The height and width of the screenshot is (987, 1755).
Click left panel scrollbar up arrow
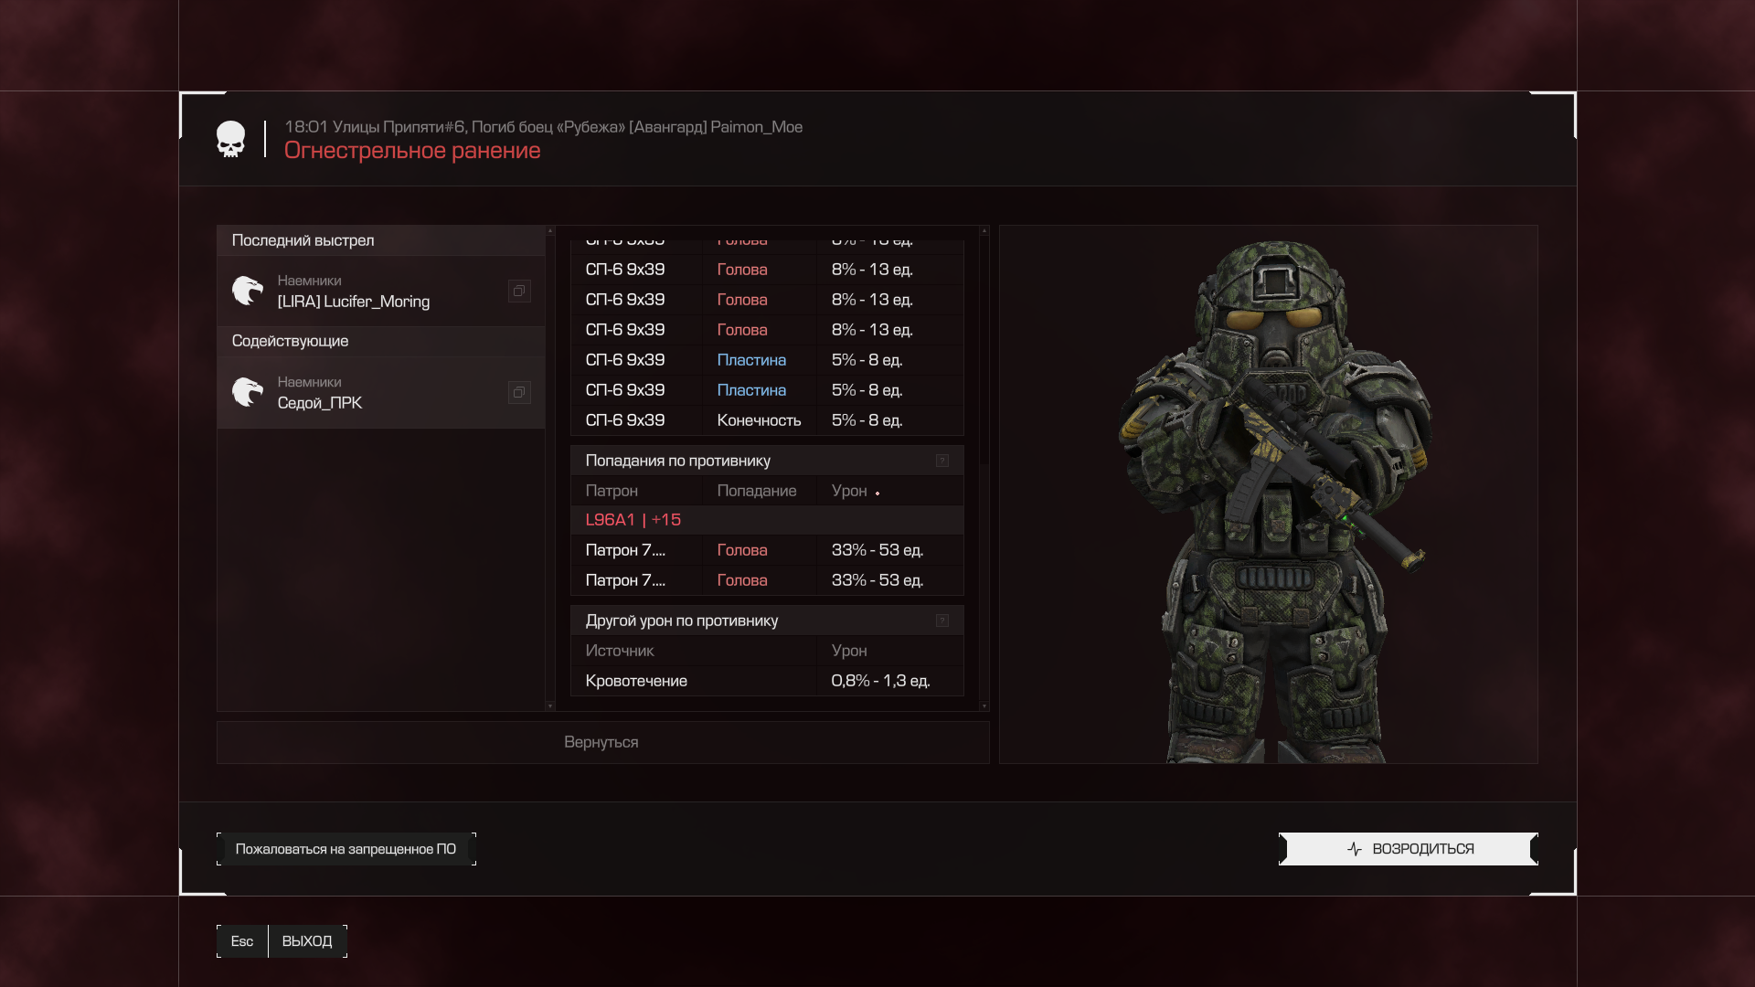tap(550, 231)
